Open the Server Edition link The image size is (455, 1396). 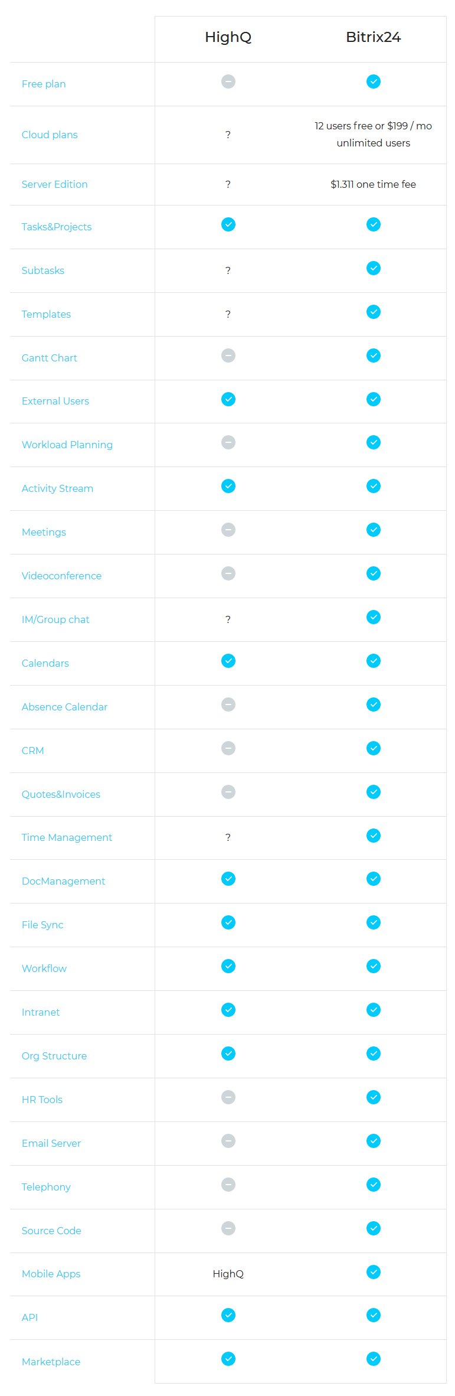(x=55, y=184)
